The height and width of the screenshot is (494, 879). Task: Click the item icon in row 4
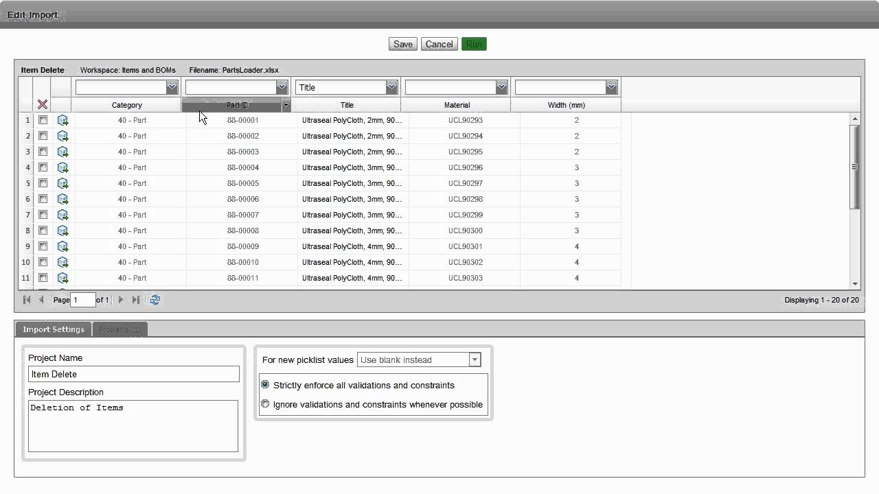click(62, 167)
